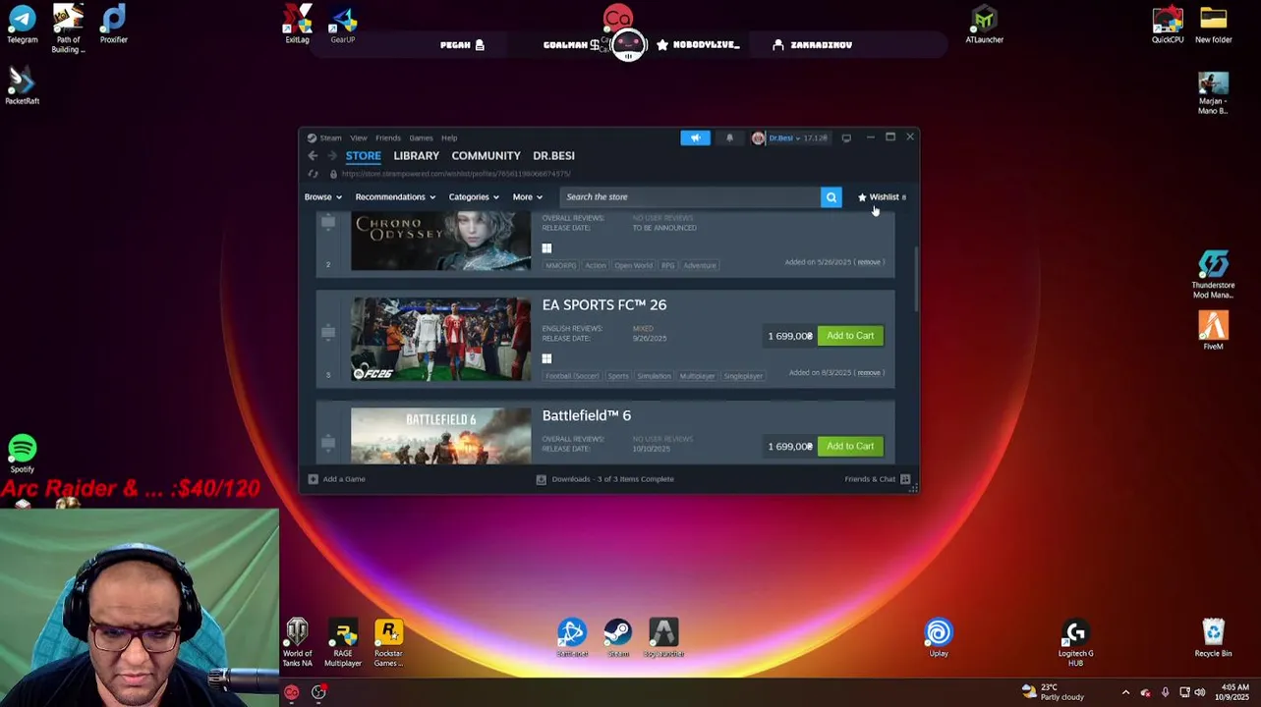Click the Open World tag
1261x707 pixels.
pos(633,265)
